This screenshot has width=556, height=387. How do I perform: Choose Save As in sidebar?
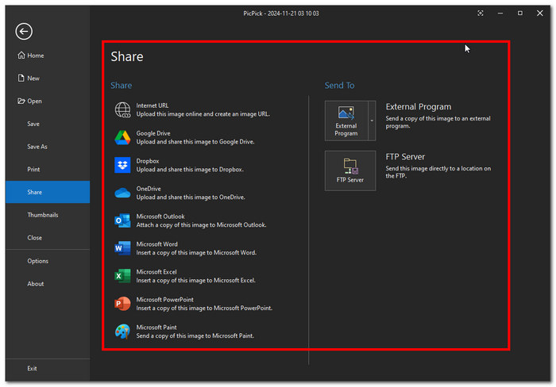48,147
